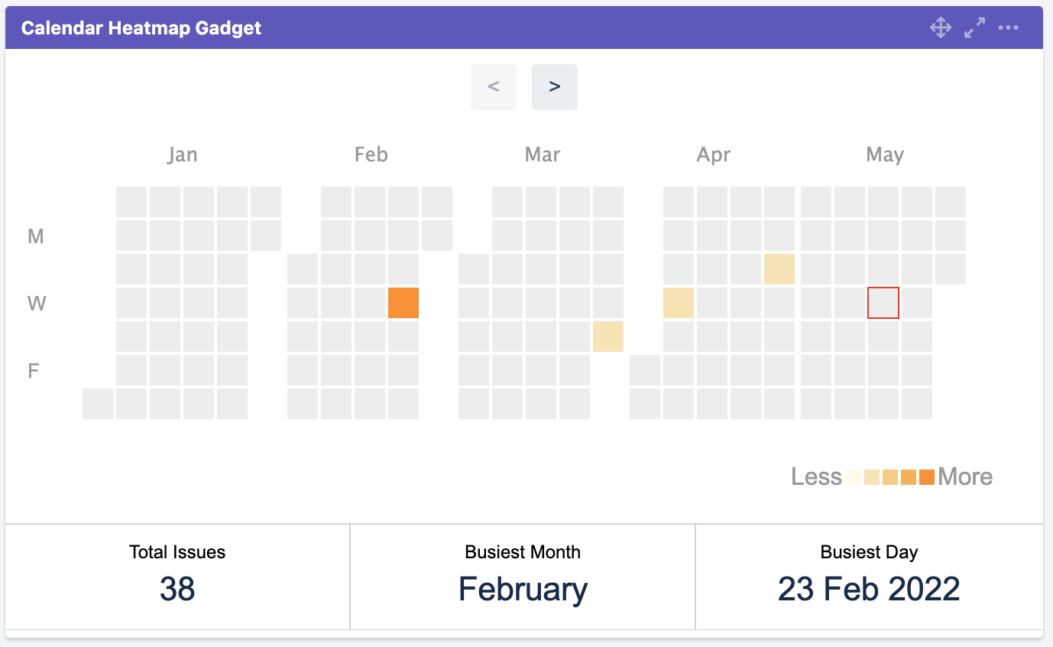Viewport: 1053px width, 647px height.
Task: Click the Total Issues count 38
Action: [177, 590]
